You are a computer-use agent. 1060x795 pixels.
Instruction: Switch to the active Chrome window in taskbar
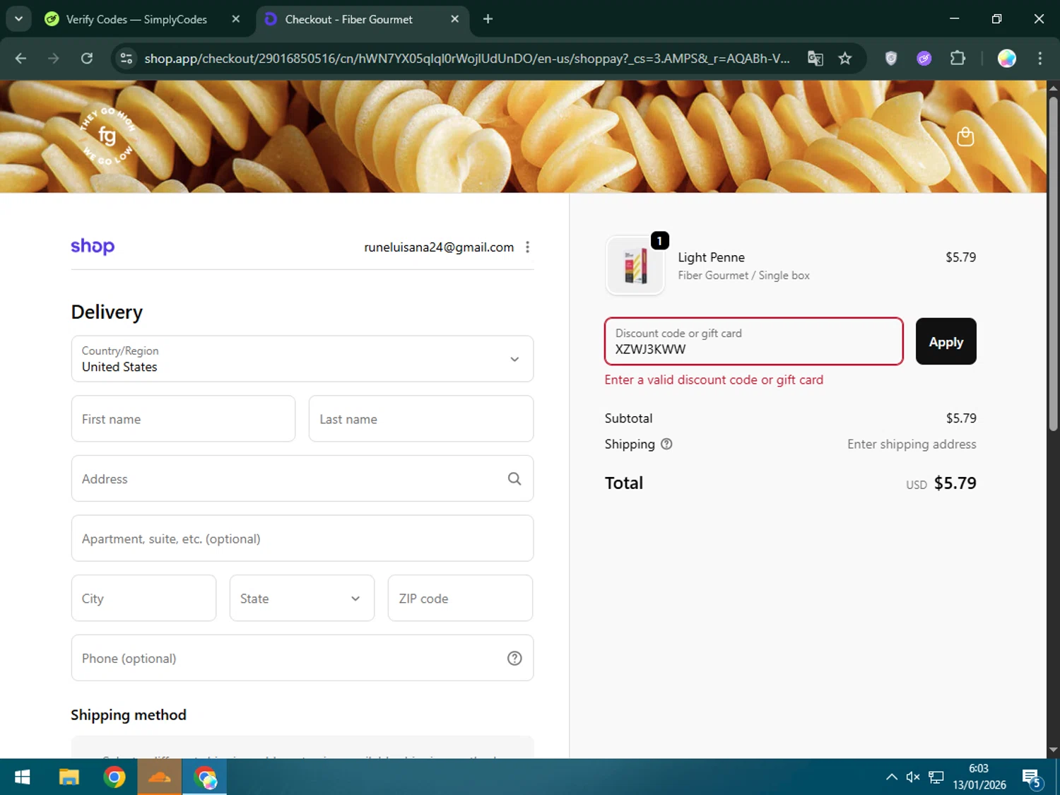(x=206, y=777)
